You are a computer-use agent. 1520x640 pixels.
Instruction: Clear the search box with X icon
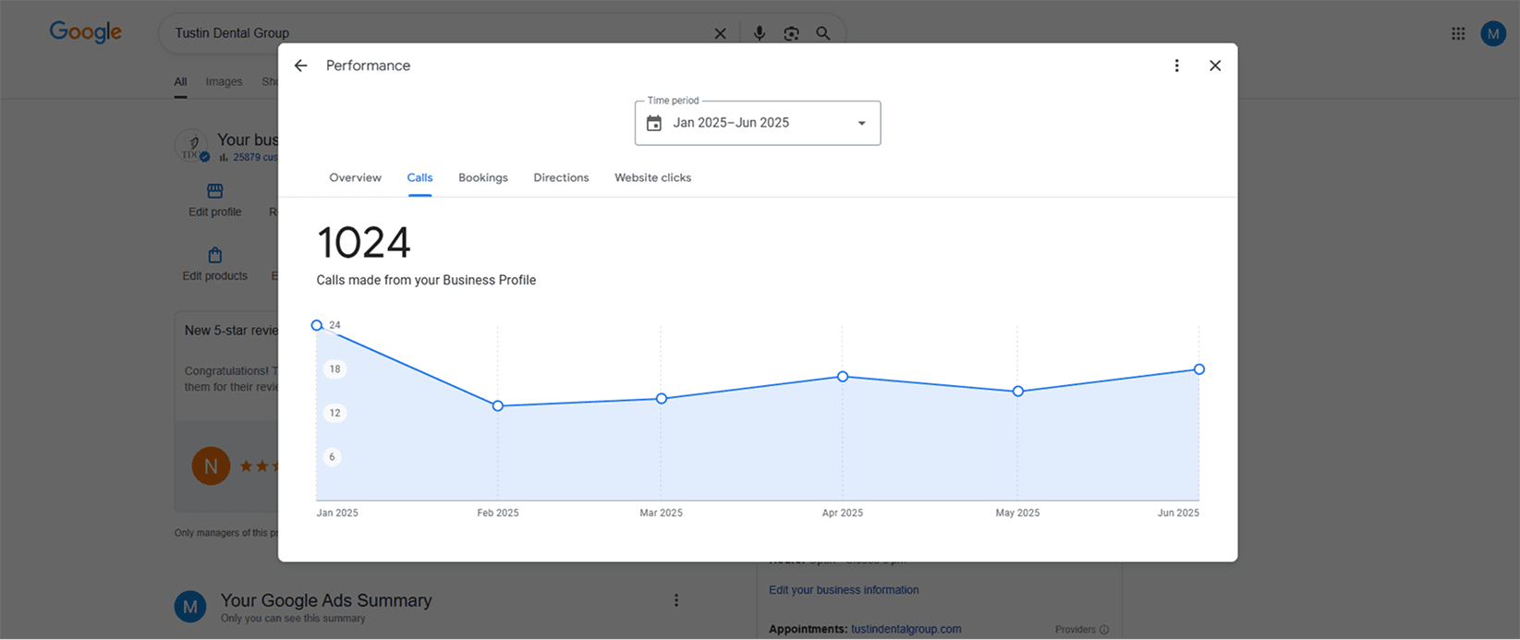(x=720, y=33)
